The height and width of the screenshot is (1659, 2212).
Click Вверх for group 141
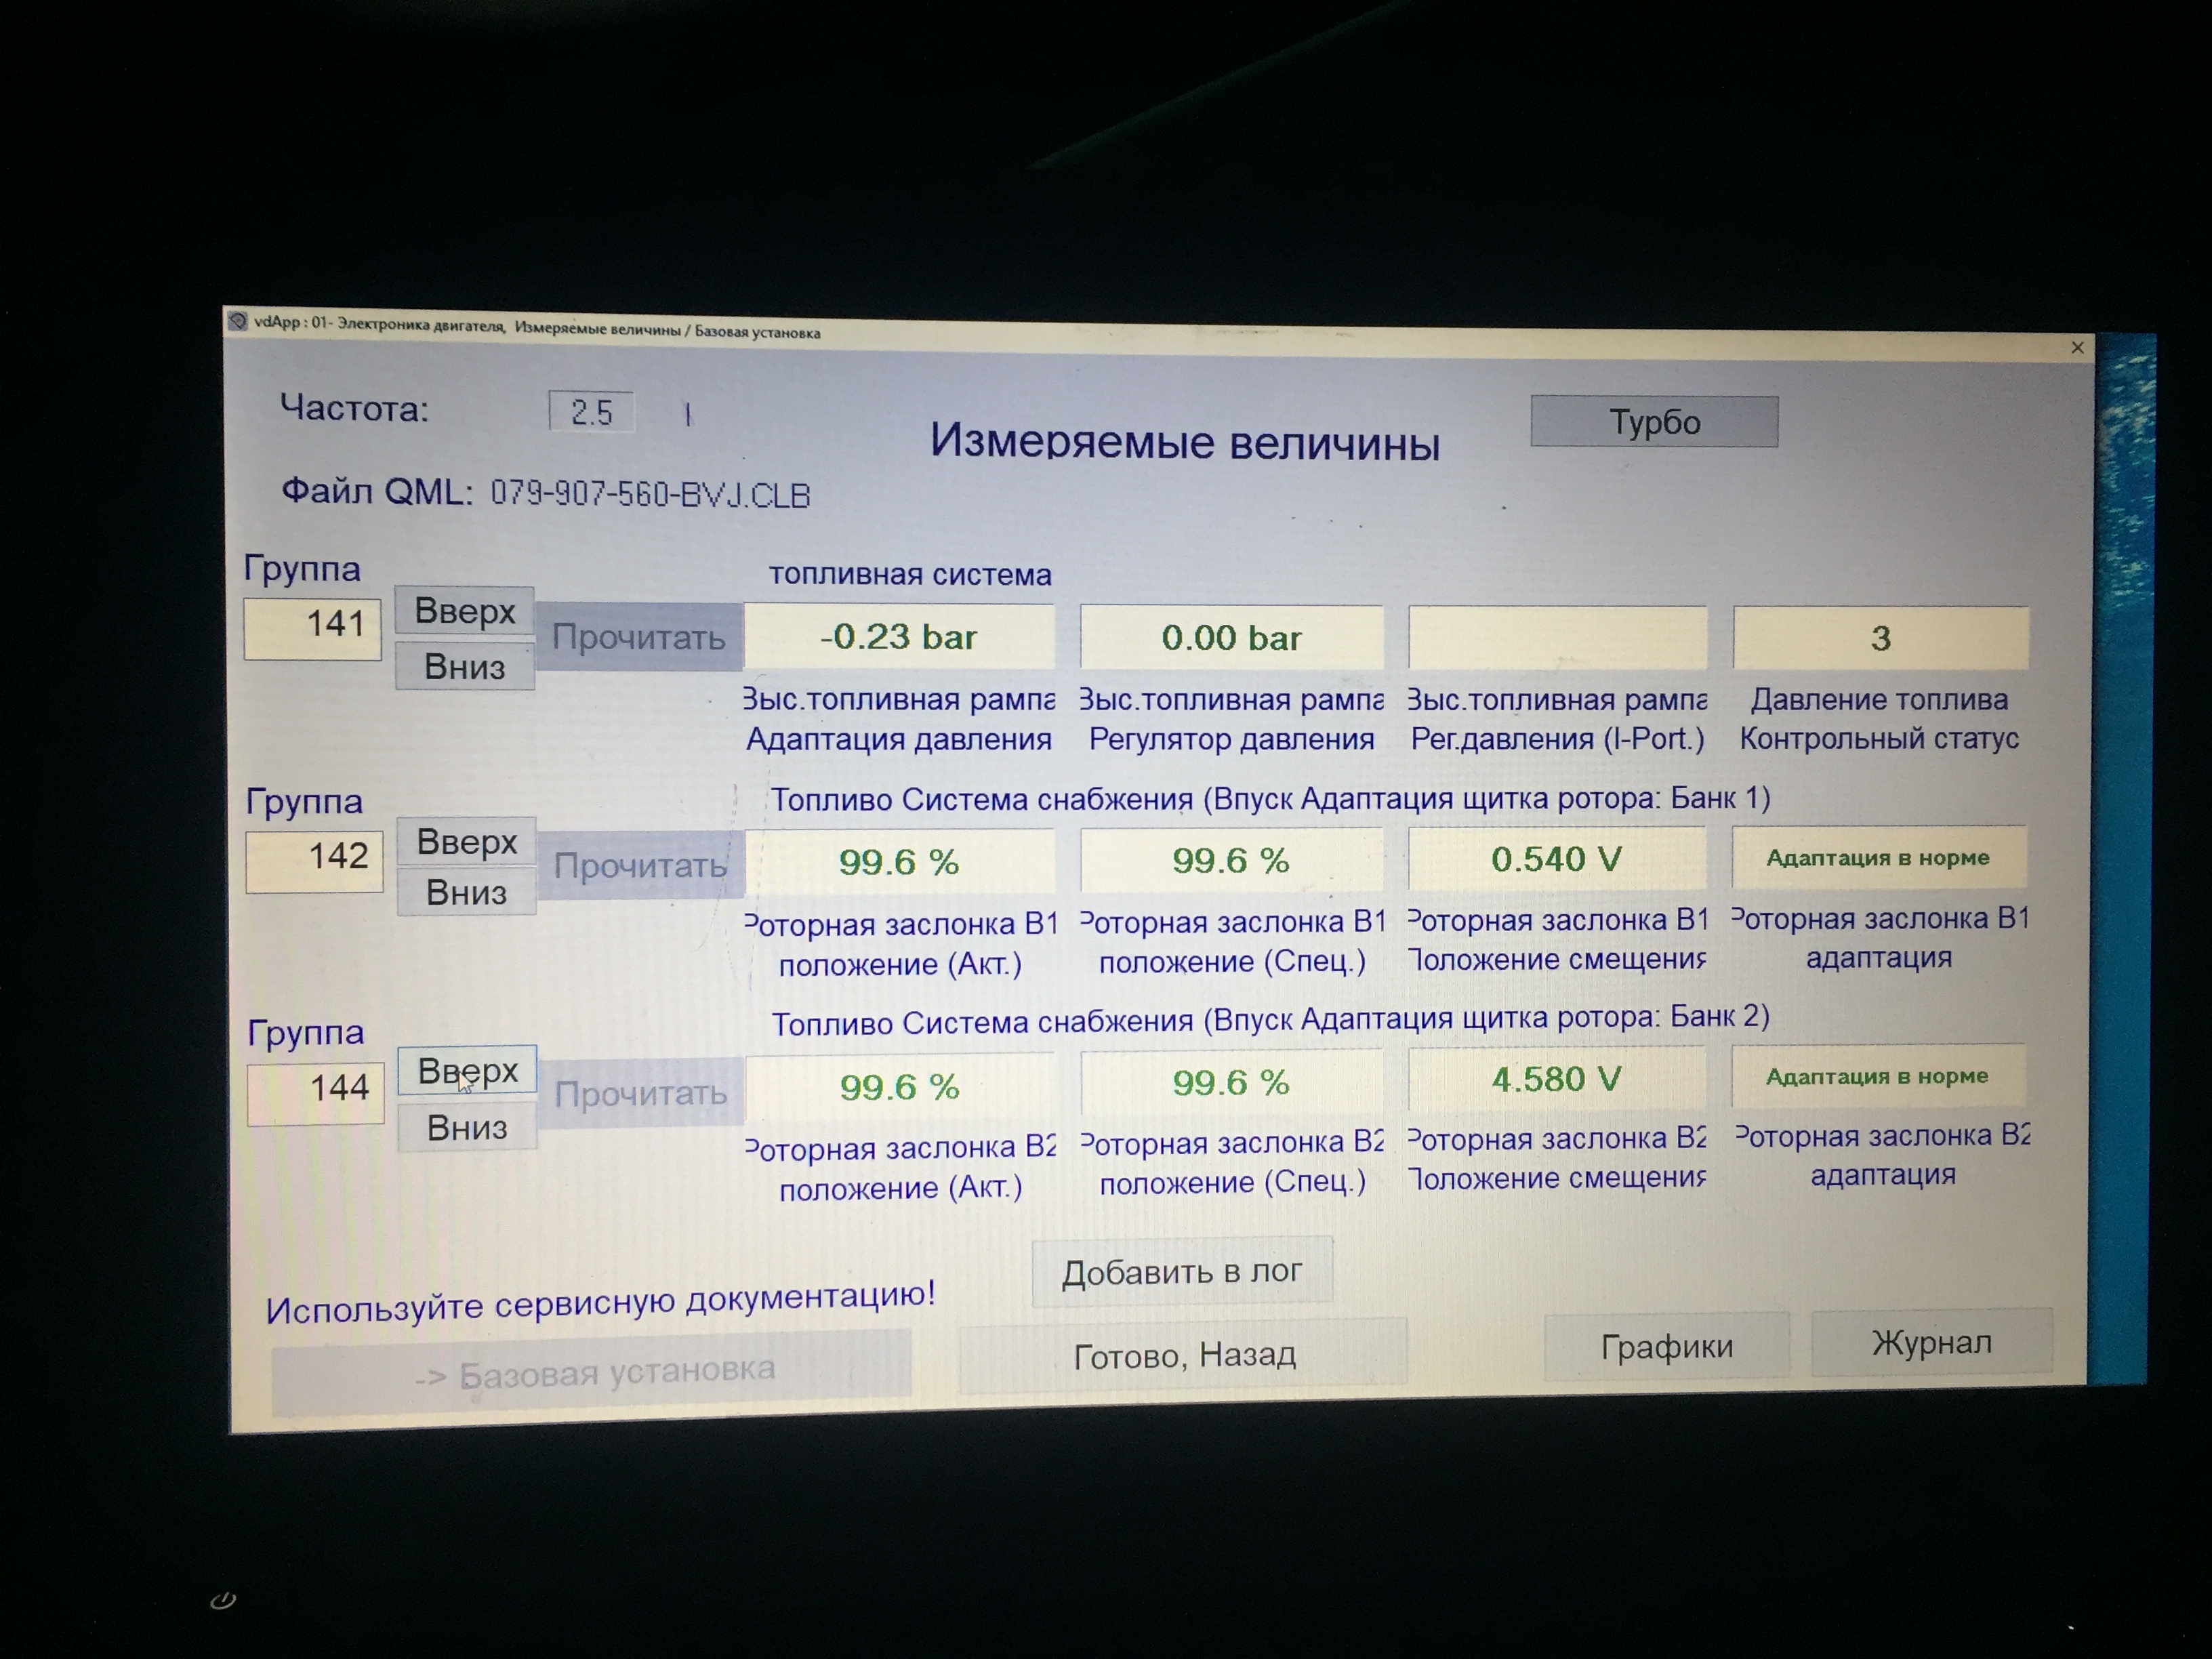pyautogui.click(x=464, y=610)
